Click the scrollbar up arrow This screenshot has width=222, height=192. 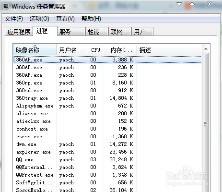point(206,48)
